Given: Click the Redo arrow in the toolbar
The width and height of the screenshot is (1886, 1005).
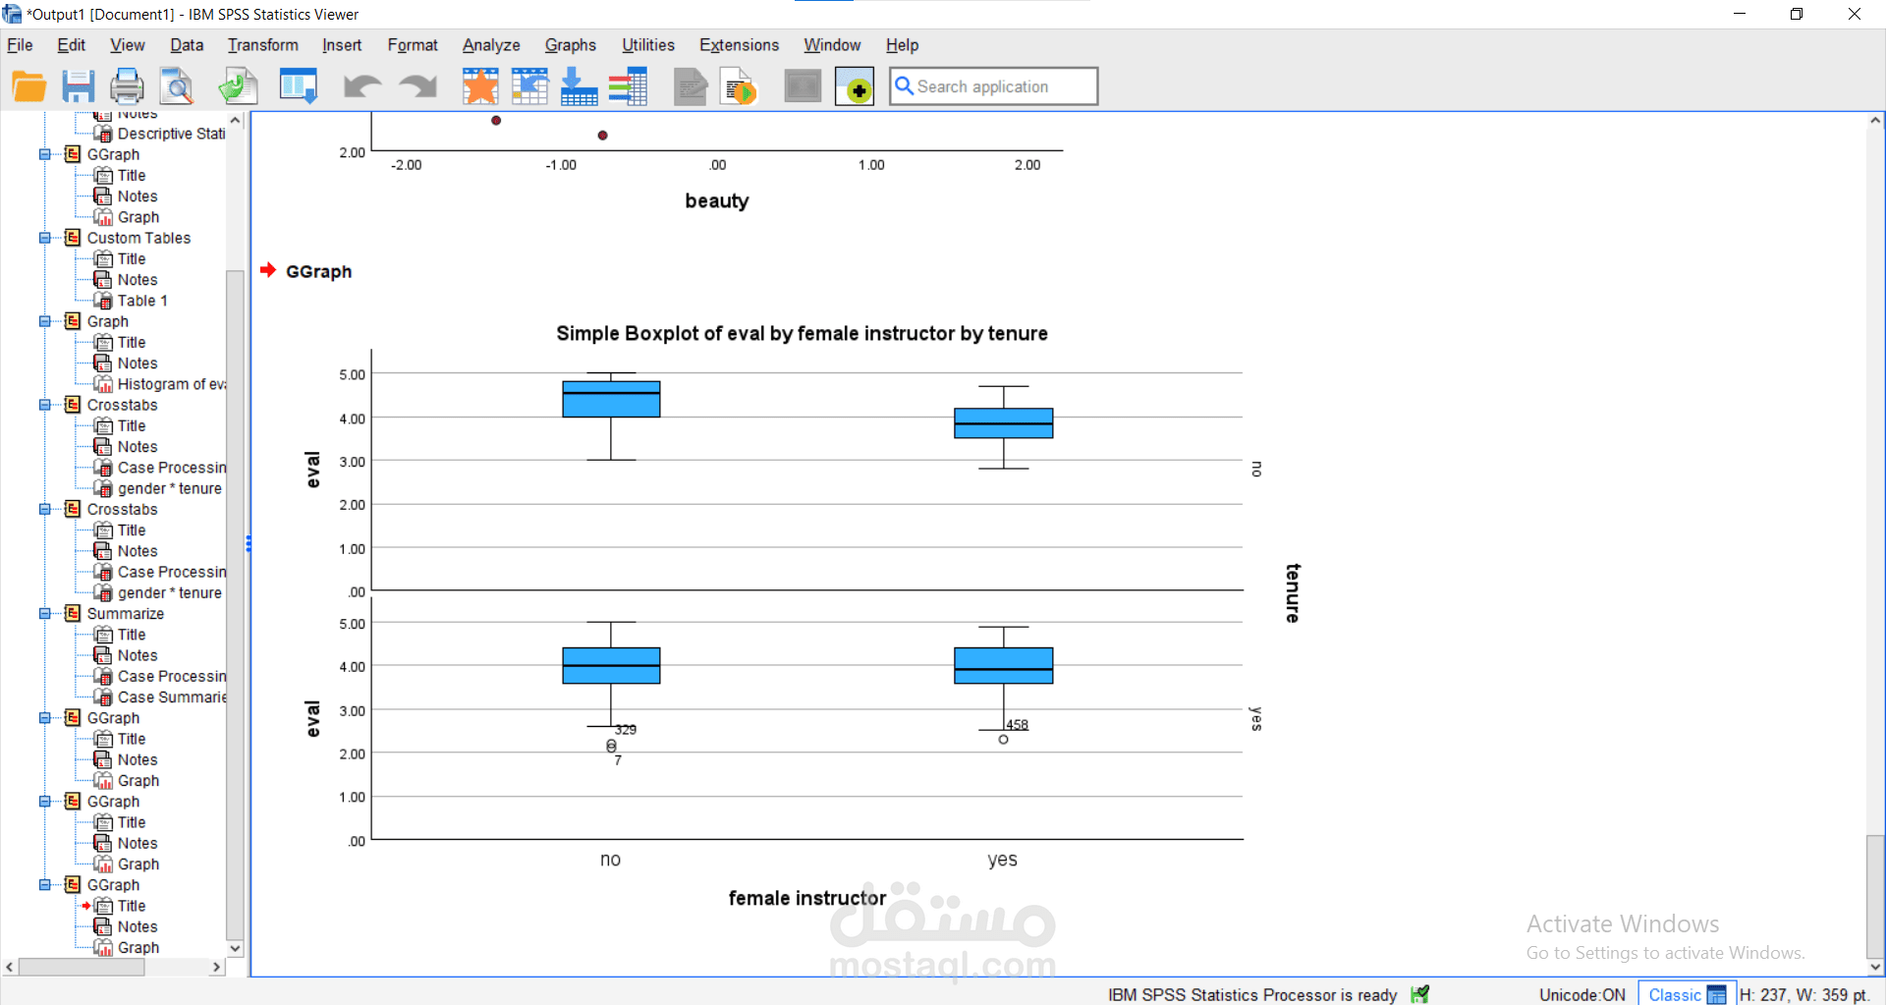Looking at the screenshot, I should (x=418, y=86).
